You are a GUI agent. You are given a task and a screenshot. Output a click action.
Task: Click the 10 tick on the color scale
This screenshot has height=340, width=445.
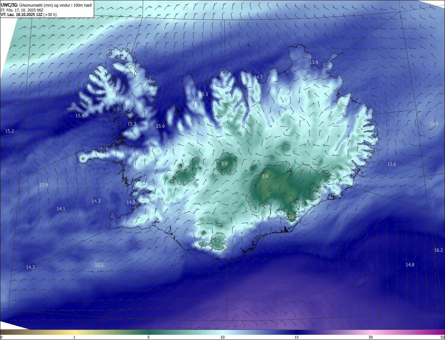coord(222,337)
